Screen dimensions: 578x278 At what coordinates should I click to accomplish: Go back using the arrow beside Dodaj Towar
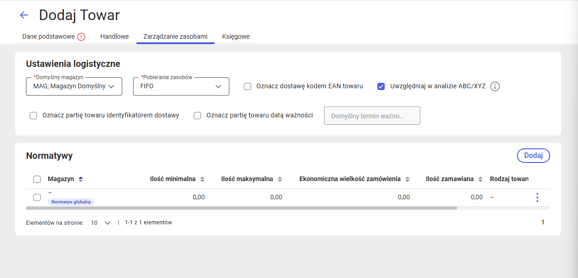(24, 15)
